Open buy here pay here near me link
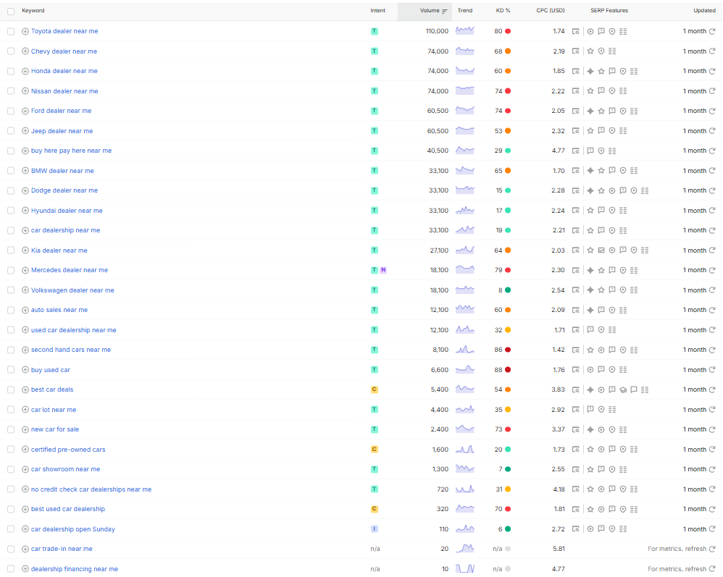 (x=72, y=151)
